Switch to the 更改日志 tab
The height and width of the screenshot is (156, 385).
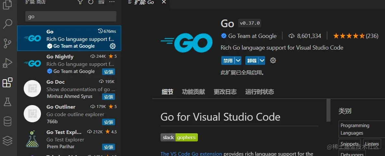225,92
